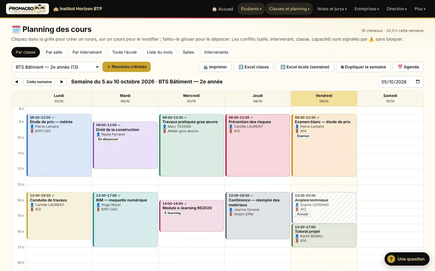Jump to Cette semaine

click(x=39, y=82)
